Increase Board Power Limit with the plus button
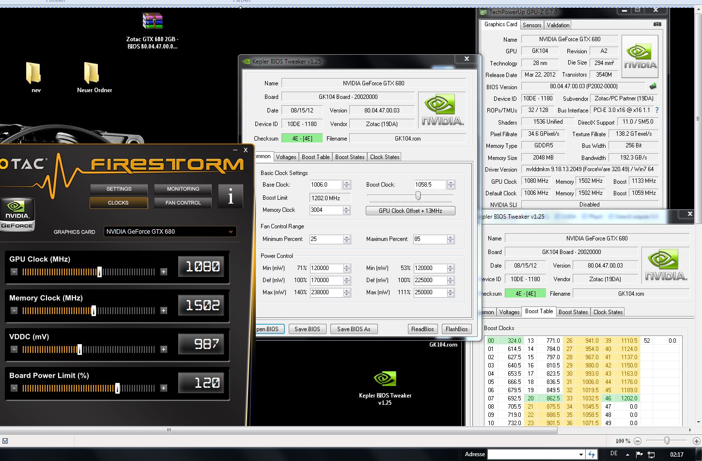 (x=164, y=388)
